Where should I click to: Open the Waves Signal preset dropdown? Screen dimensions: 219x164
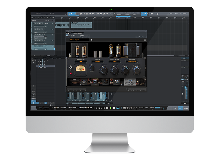coord(79,40)
